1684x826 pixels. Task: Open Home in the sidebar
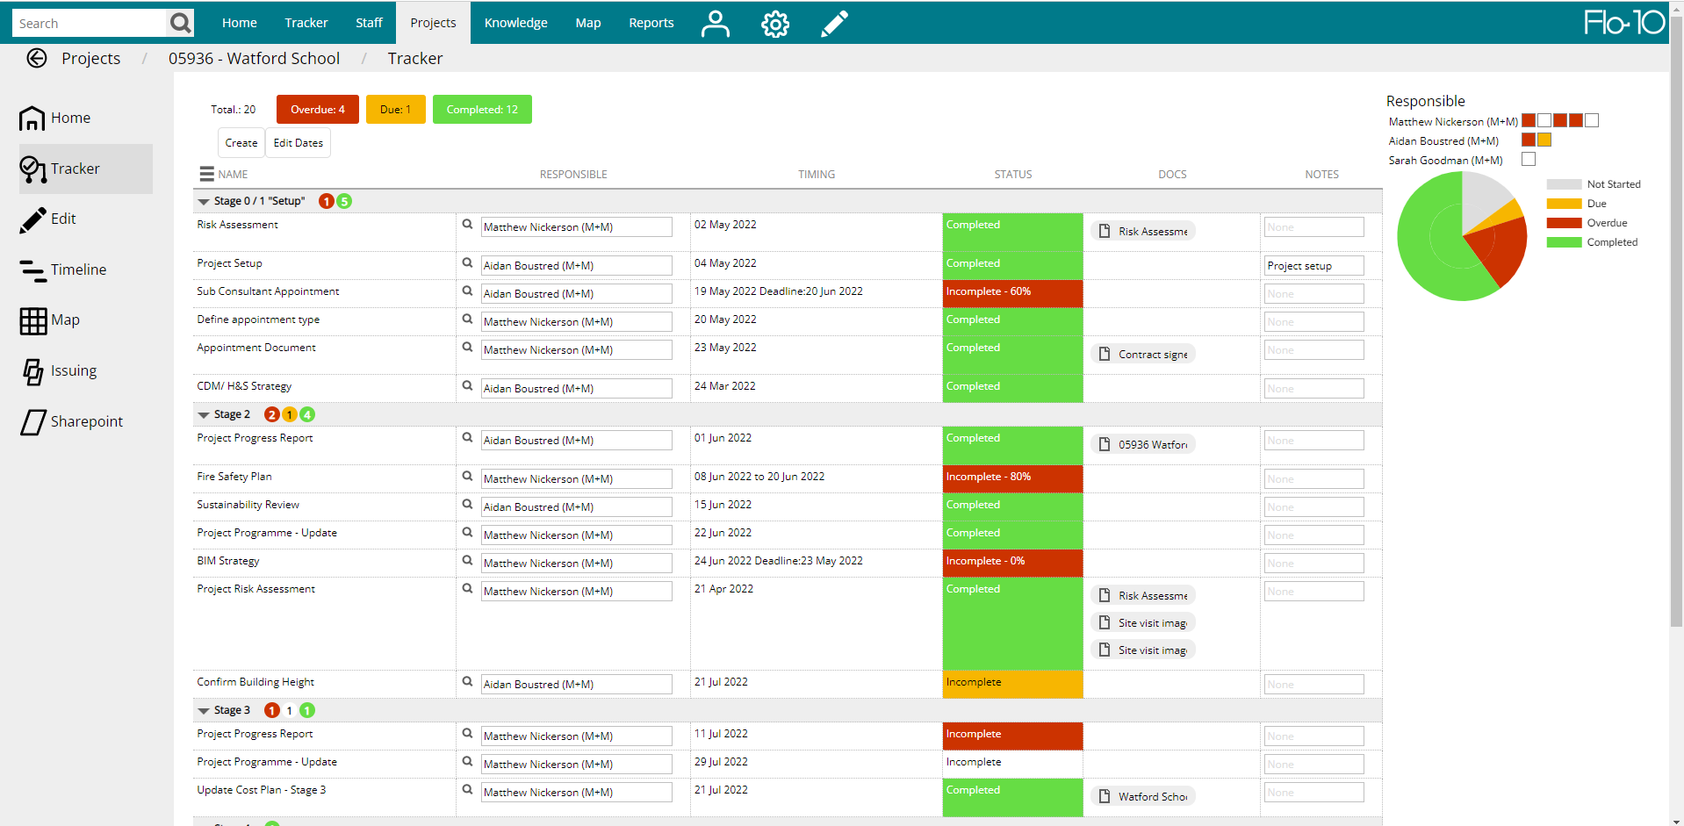point(55,118)
